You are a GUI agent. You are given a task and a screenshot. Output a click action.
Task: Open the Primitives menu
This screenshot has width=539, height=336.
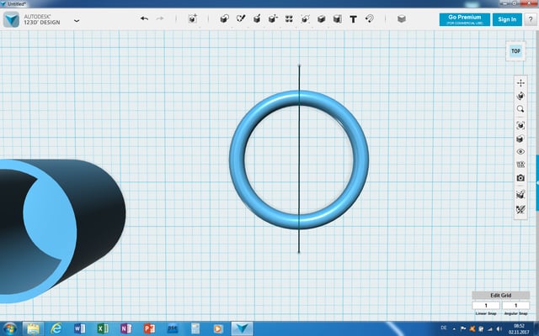pos(224,18)
